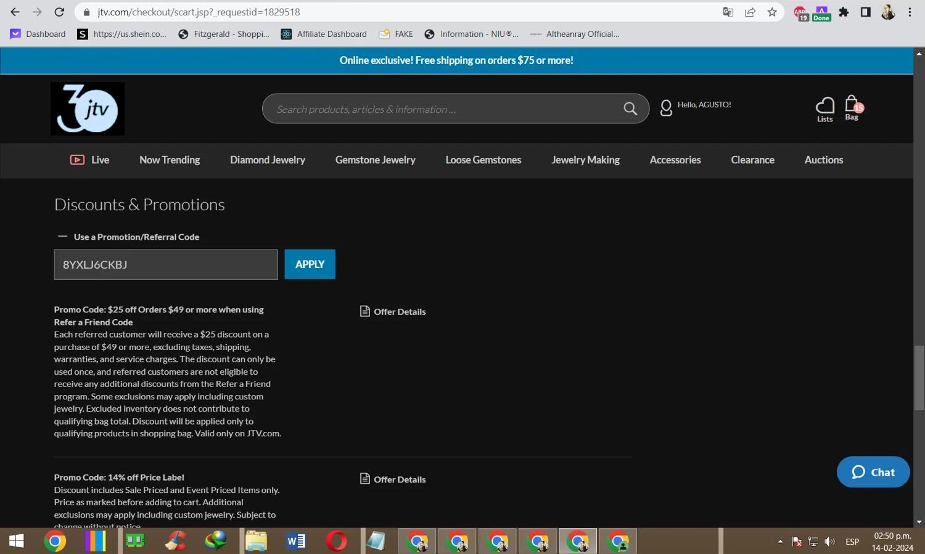Click the search magnifier icon
925x554 pixels.
click(x=630, y=109)
